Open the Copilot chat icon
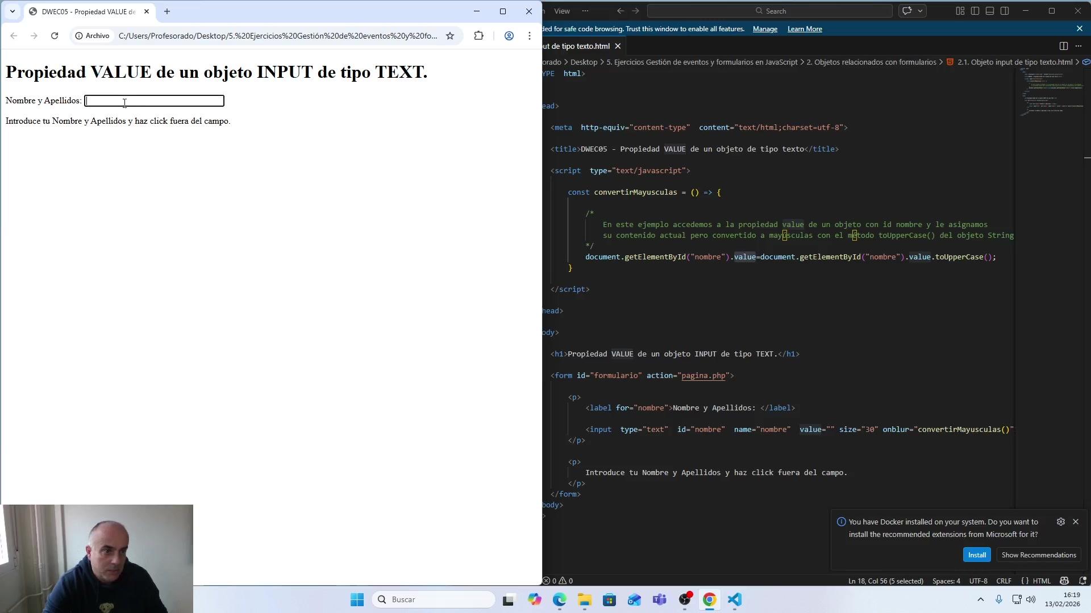This screenshot has width=1091, height=613. tap(907, 11)
